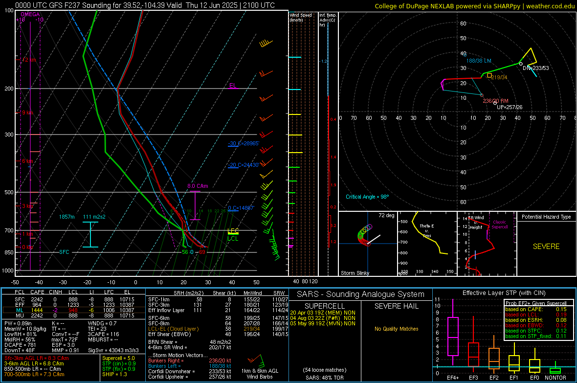Image resolution: width=577 pixels, height=383 pixels.
Task: Click the EL label on the skew-T
Action: 233,86
